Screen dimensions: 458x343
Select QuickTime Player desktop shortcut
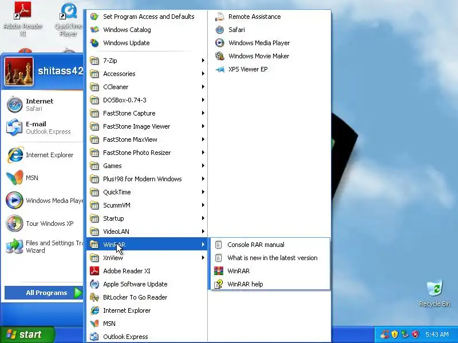(68, 19)
